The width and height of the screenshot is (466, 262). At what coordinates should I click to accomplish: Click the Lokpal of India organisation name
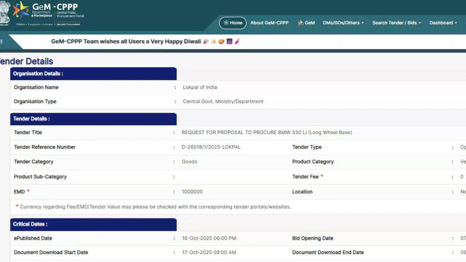point(200,87)
